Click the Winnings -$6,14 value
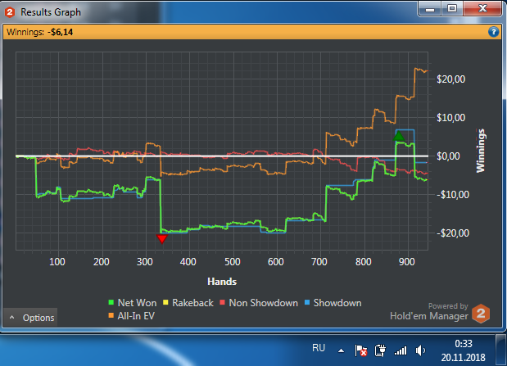This screenshot has height=366, width=507. 60,32
